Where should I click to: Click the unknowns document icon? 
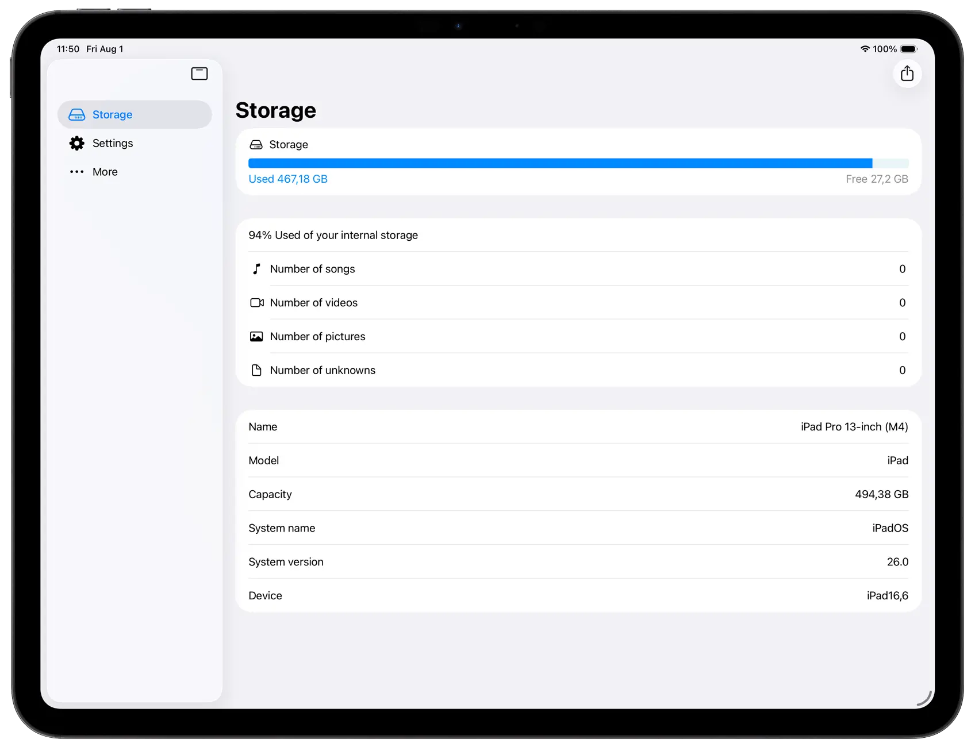point(257,371)
